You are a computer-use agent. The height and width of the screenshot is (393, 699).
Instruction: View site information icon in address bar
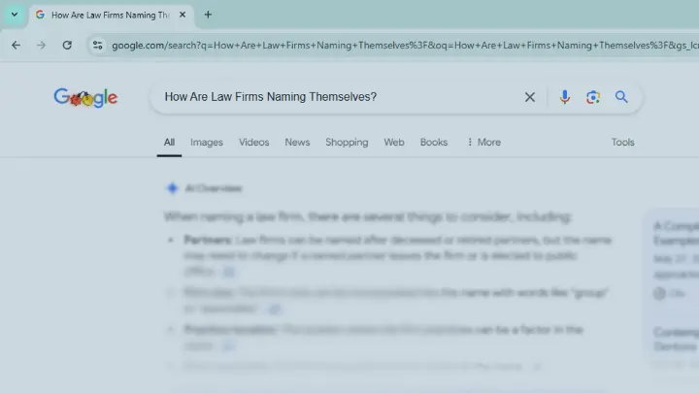click(x=98, y=45)
